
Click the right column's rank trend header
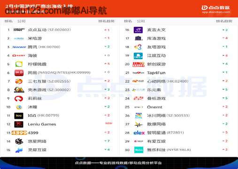pyautogui.click(x=224, y=21)
